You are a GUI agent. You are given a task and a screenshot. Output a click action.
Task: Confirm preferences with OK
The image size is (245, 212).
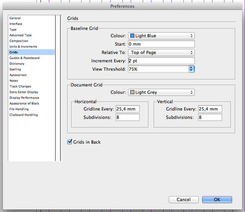coord(217,200)
